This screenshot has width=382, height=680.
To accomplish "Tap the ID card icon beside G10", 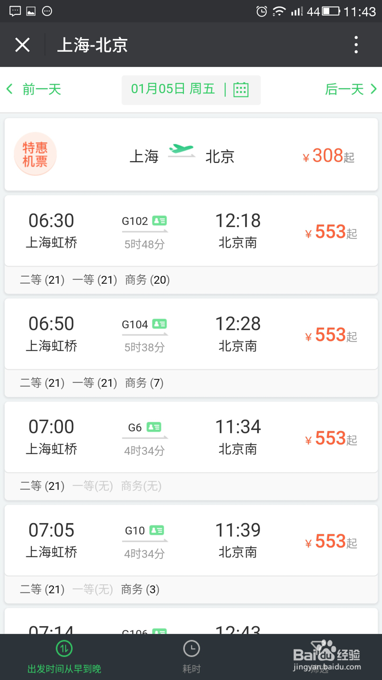I will point(157,530).
